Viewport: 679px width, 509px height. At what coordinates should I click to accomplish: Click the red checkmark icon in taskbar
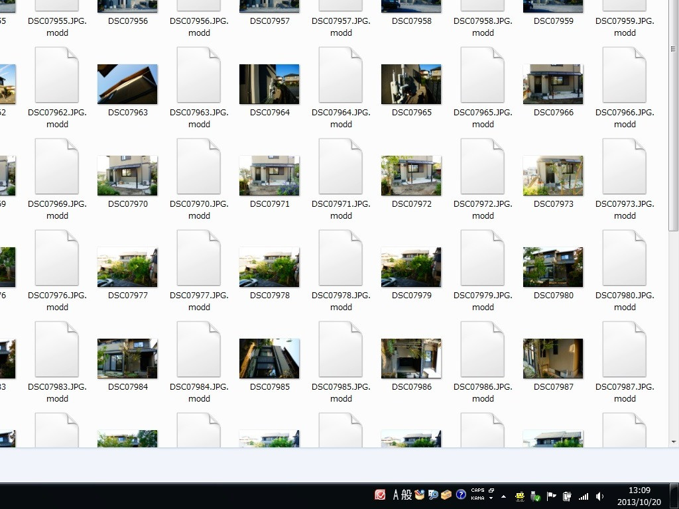pyautogui.click(x=380, y=495)
